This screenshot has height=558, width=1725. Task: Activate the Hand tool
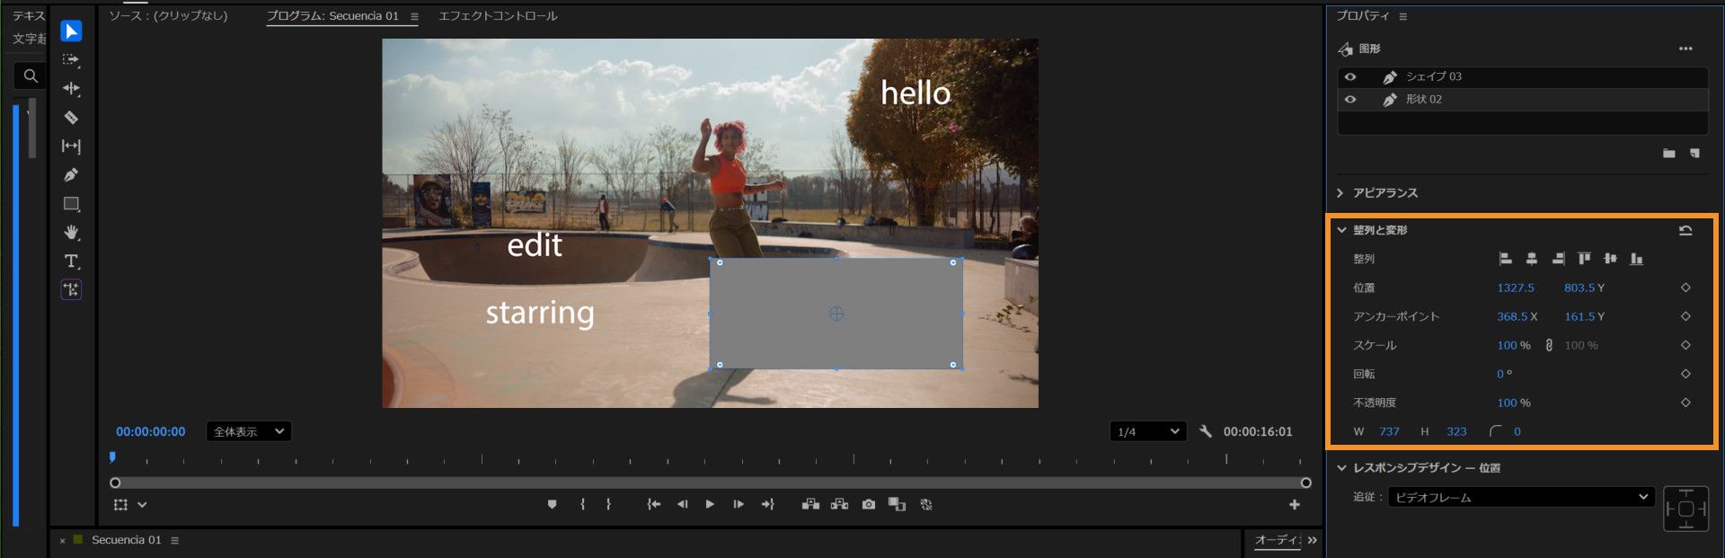point(71,233)
